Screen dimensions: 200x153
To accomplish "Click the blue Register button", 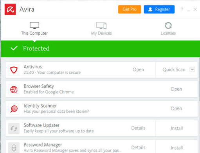I will pyautogui.click(x=159, y=9).
